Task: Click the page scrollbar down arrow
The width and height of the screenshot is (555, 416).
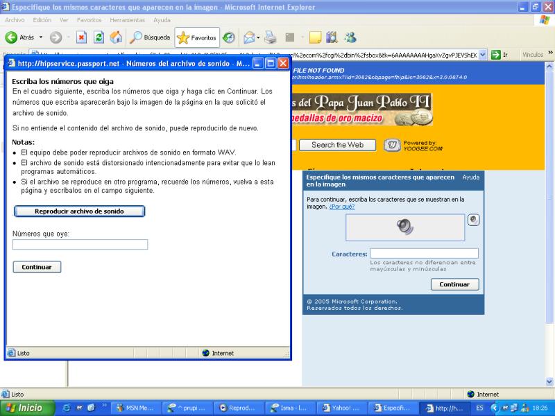Action: click(549, 381)
